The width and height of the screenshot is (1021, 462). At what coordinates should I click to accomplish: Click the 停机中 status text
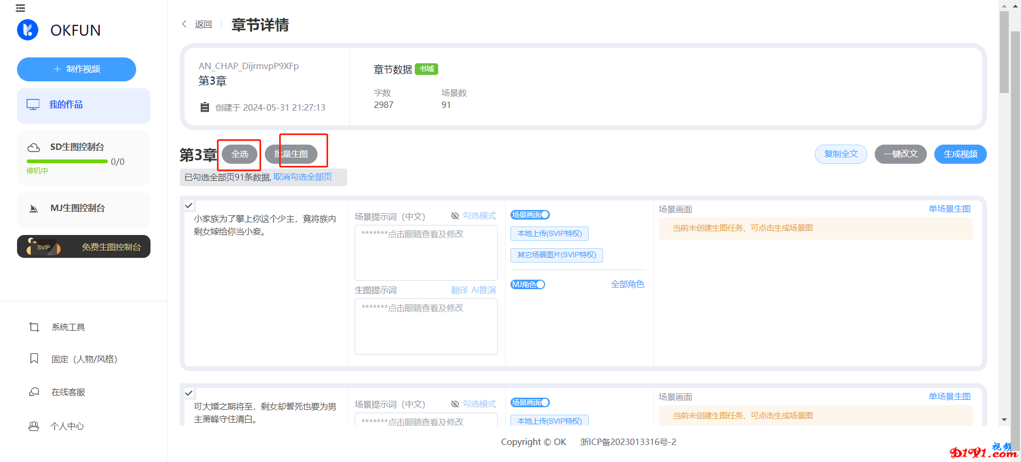tap(37, 171)
